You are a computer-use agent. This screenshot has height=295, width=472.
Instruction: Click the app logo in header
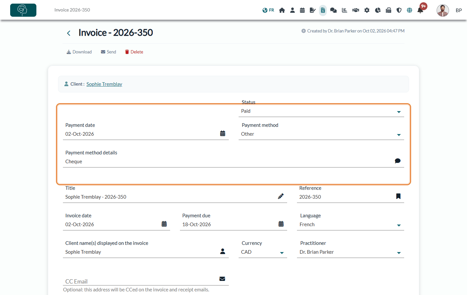point(23,10)
